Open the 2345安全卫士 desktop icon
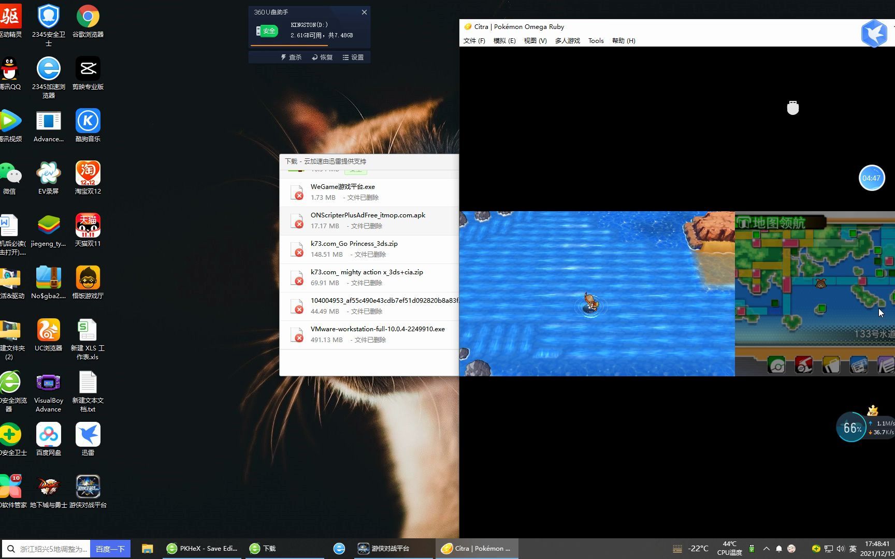This screenshot has height=559, width=895. tap(49, 25)
